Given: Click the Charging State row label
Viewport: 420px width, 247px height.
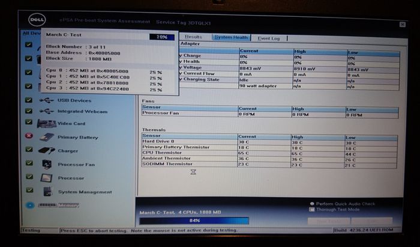Looking at the screenshot, I should [201, 79].
